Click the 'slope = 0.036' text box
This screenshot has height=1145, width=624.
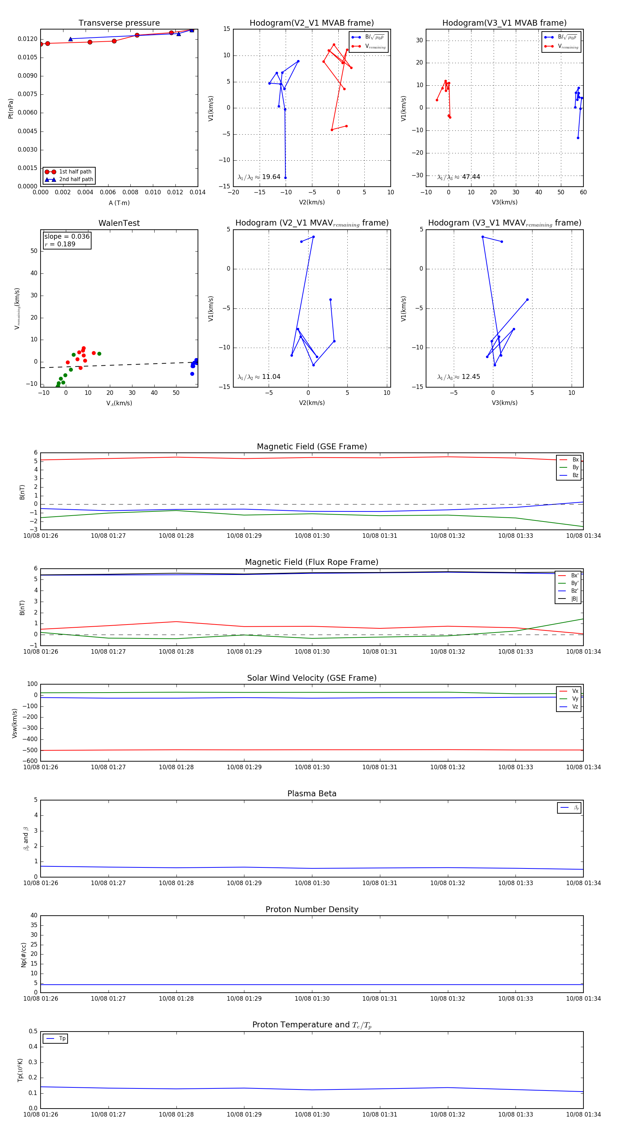click(x=67, y=237)
